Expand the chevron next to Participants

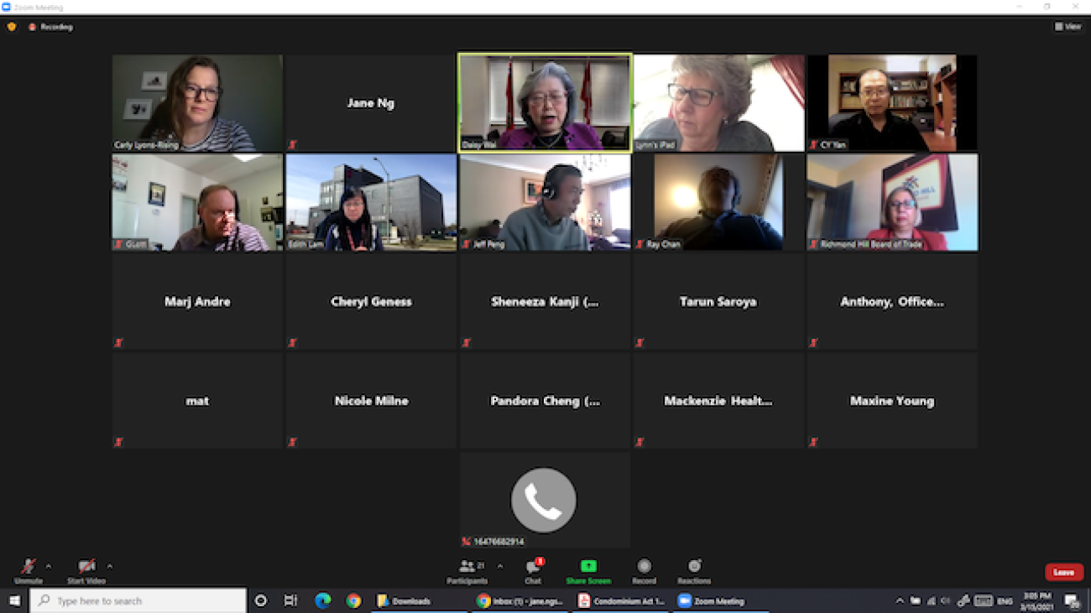[x=500, y=566]
